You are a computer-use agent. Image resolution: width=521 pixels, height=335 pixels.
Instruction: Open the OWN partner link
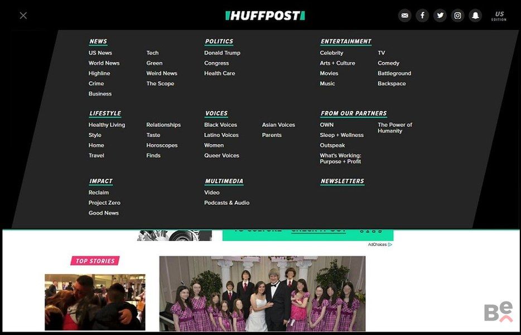(x=327, y=125)
